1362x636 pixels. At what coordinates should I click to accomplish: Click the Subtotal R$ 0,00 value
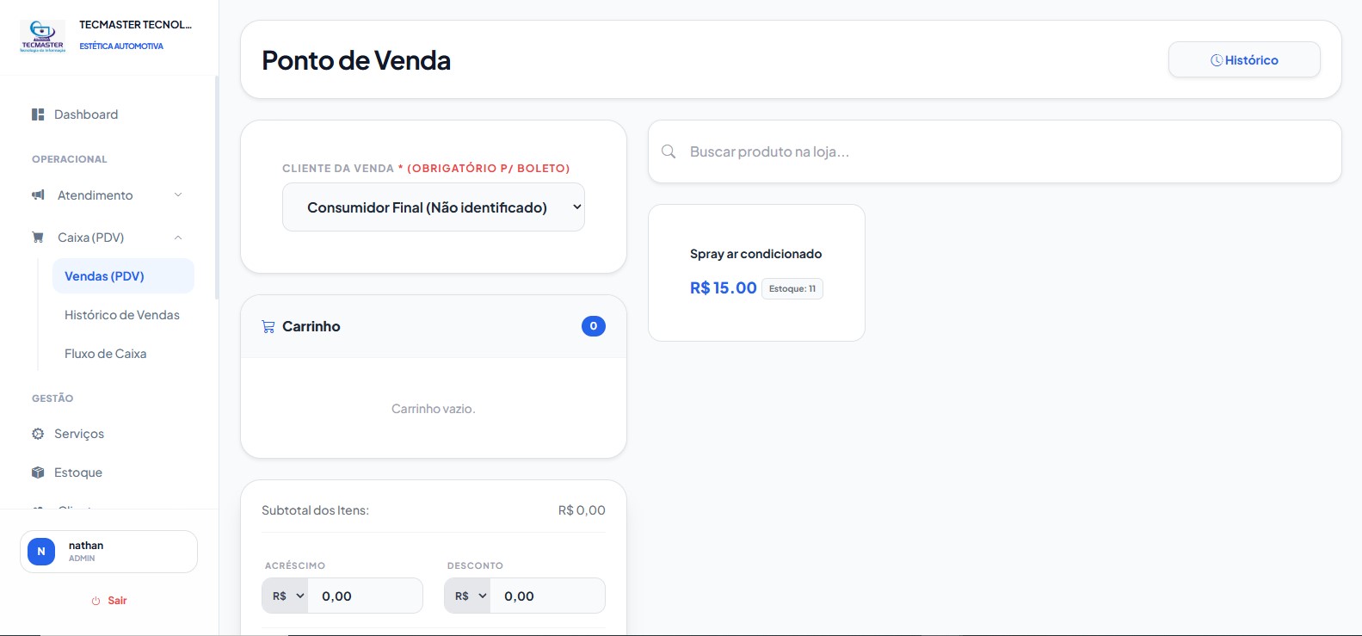582,510
